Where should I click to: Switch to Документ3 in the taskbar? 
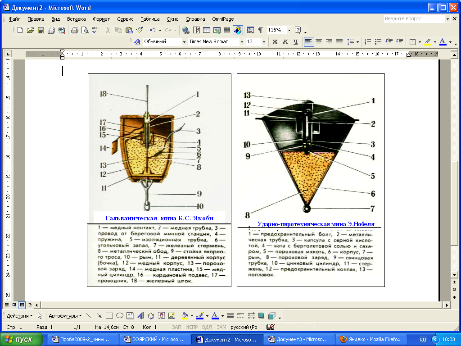[299, 339]
